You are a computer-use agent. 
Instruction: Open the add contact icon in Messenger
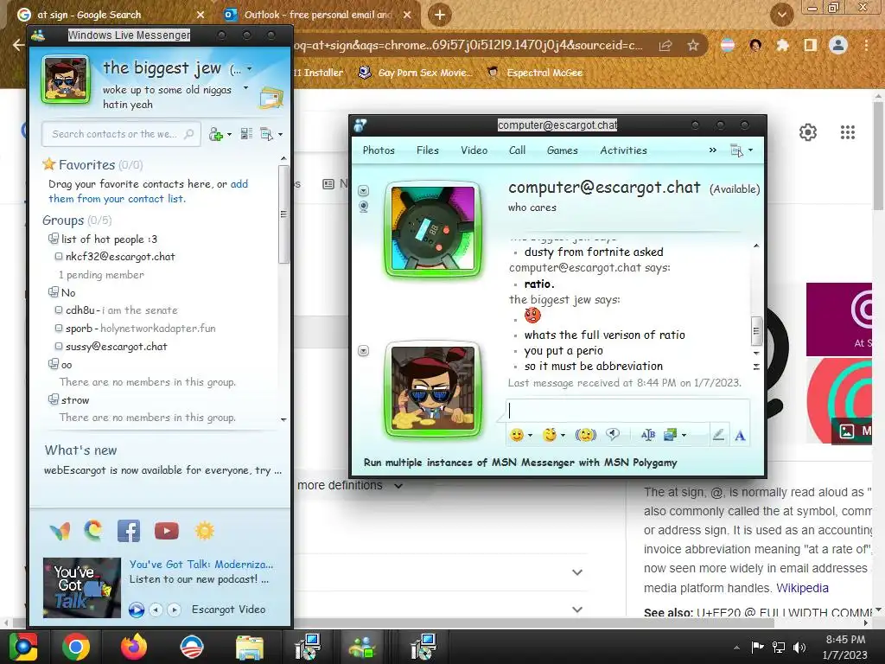click(x=216, y=134)
